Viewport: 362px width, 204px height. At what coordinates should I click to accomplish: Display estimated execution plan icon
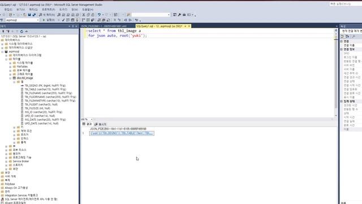coord(68,20)
